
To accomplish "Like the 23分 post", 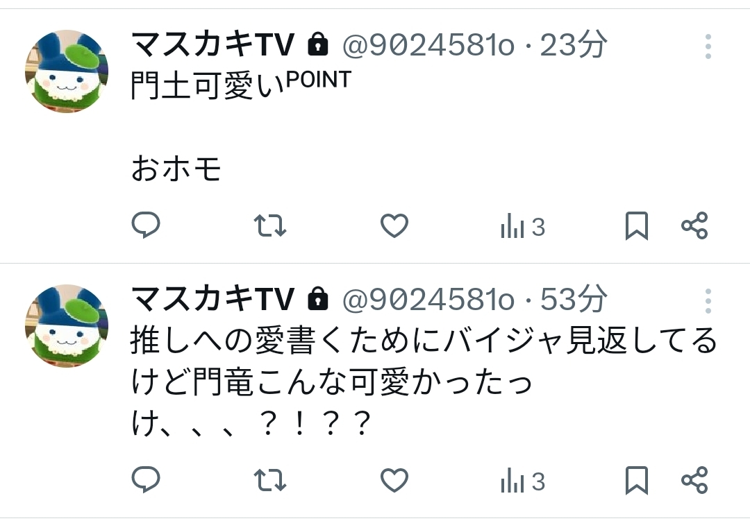I will [x=395, y=225].
